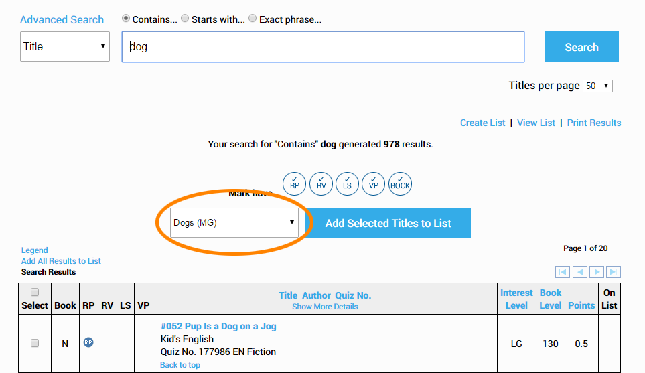Click the Kid's English author text
This screenshot has height=373, width=645.
tap(187, 340)
